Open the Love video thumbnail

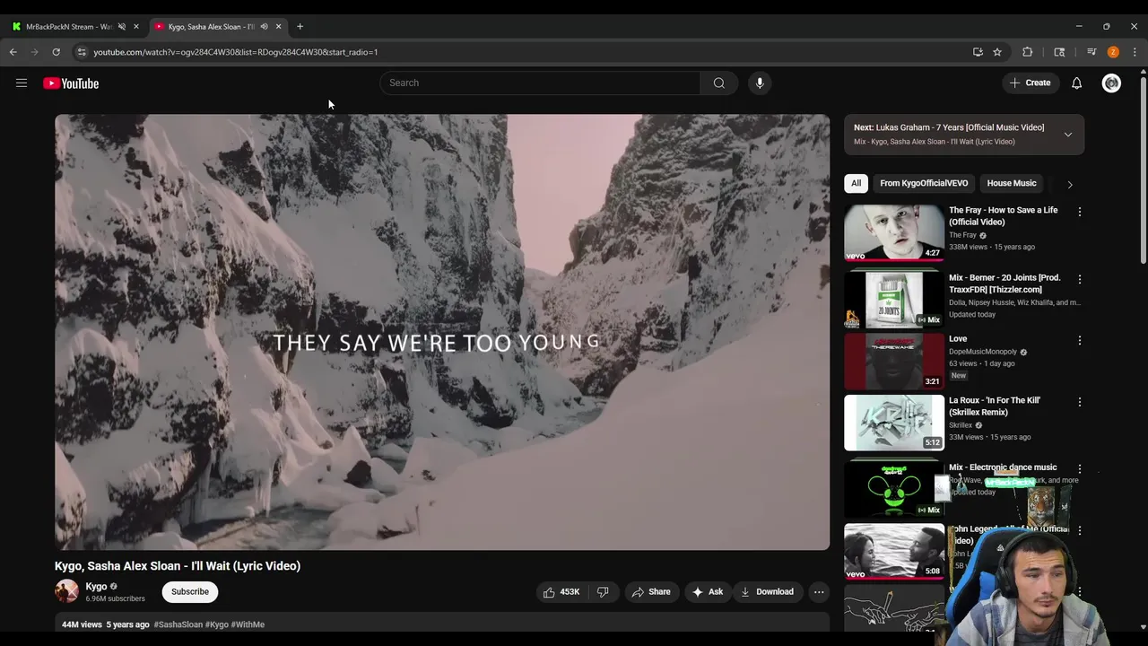894,362
